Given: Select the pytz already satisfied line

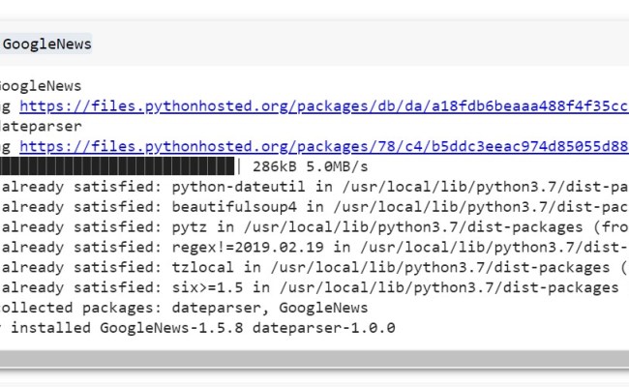Looking at the screenshot, I should click(314, 227).
